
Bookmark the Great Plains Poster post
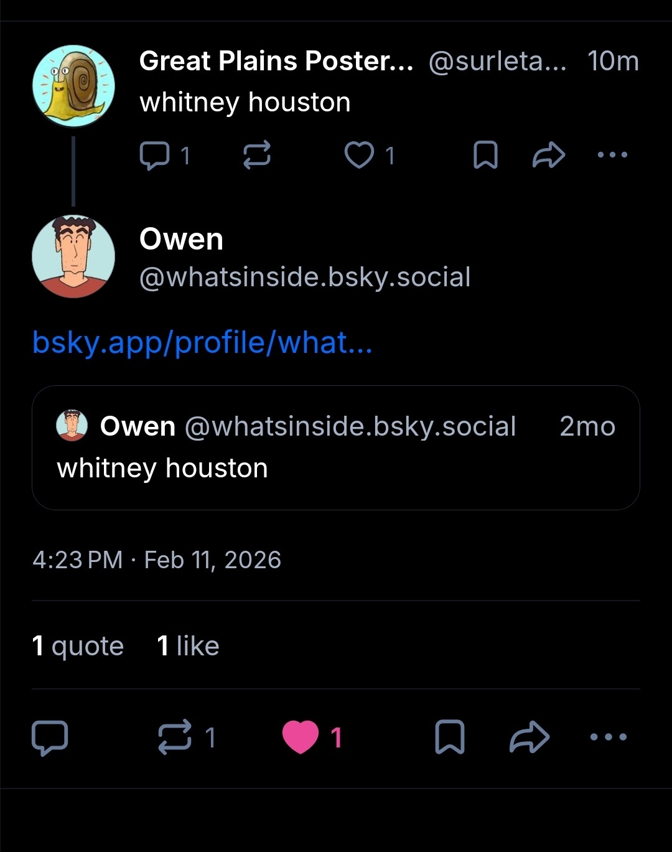(x=485, y=155)
